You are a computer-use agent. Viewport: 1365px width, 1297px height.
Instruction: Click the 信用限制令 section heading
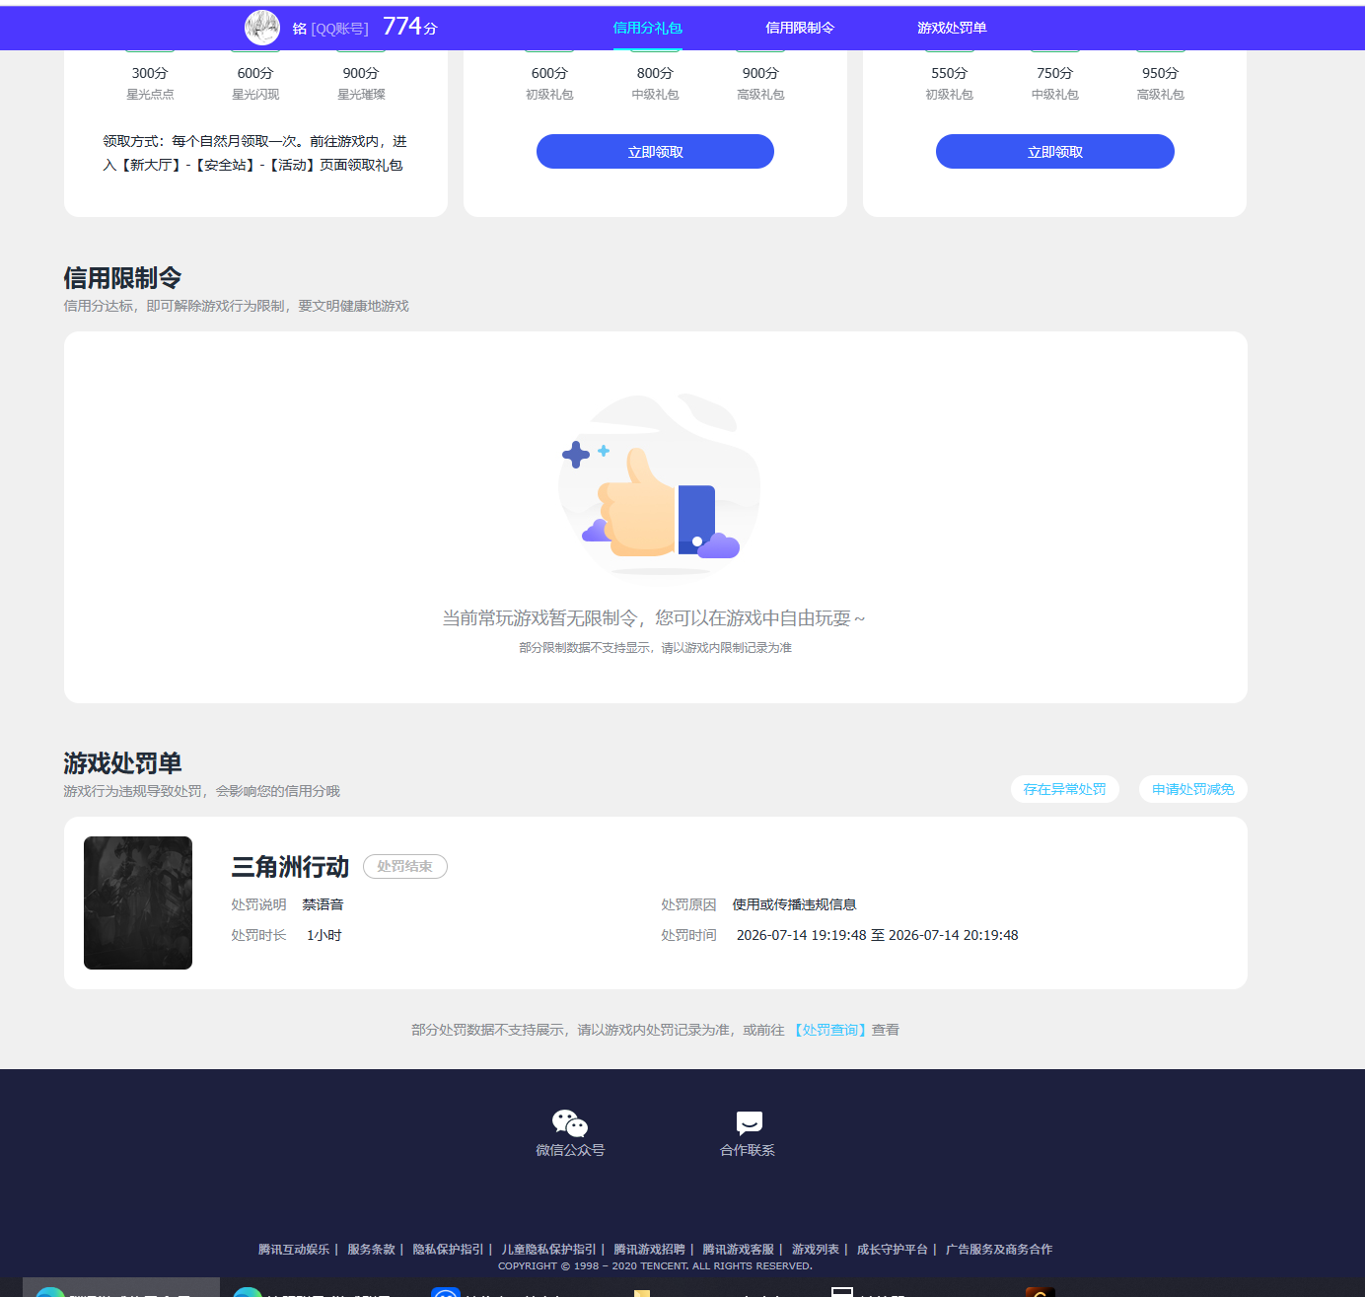click(122, 278)
